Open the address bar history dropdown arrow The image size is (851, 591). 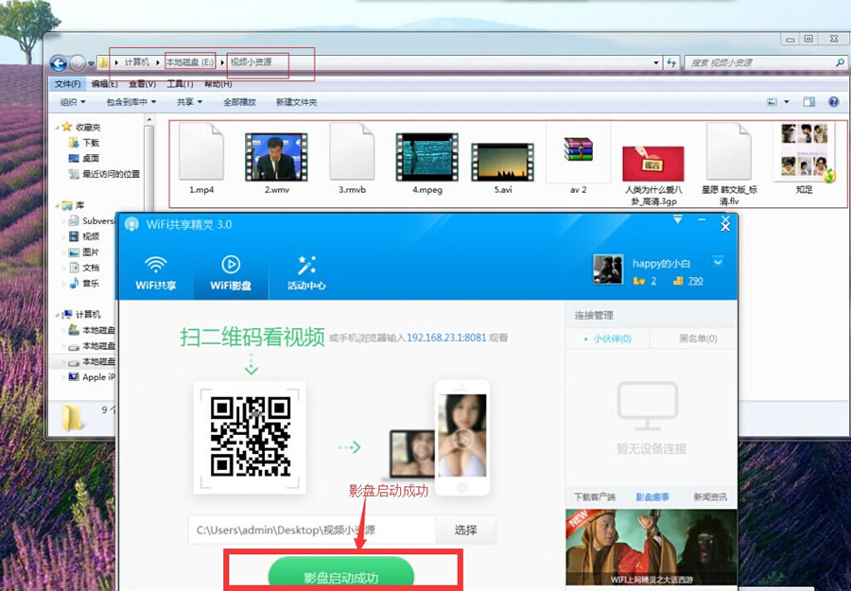pos(656,63)
